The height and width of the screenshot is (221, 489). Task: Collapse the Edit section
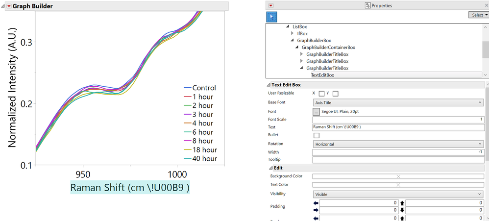270,168
